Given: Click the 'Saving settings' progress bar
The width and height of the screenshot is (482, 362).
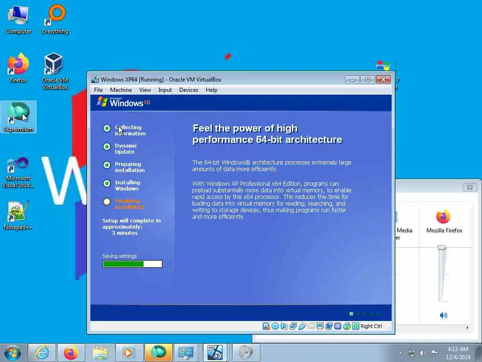Looking at the screenshot, I should point(132,264).
